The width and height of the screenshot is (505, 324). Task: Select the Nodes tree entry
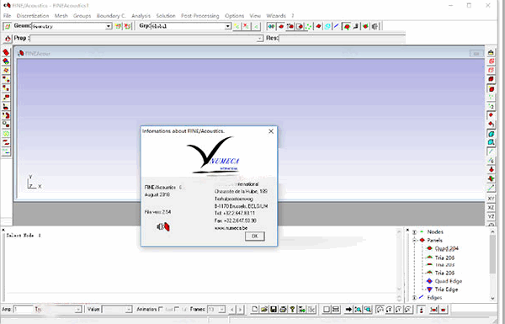[435, 232]
